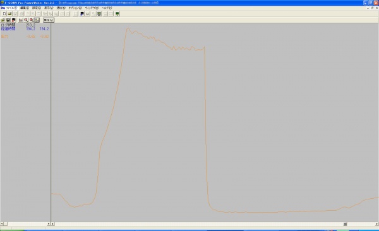Toggle the pressed cursor-mode toolbar button

pyautogui.click(x=37, y=20)
